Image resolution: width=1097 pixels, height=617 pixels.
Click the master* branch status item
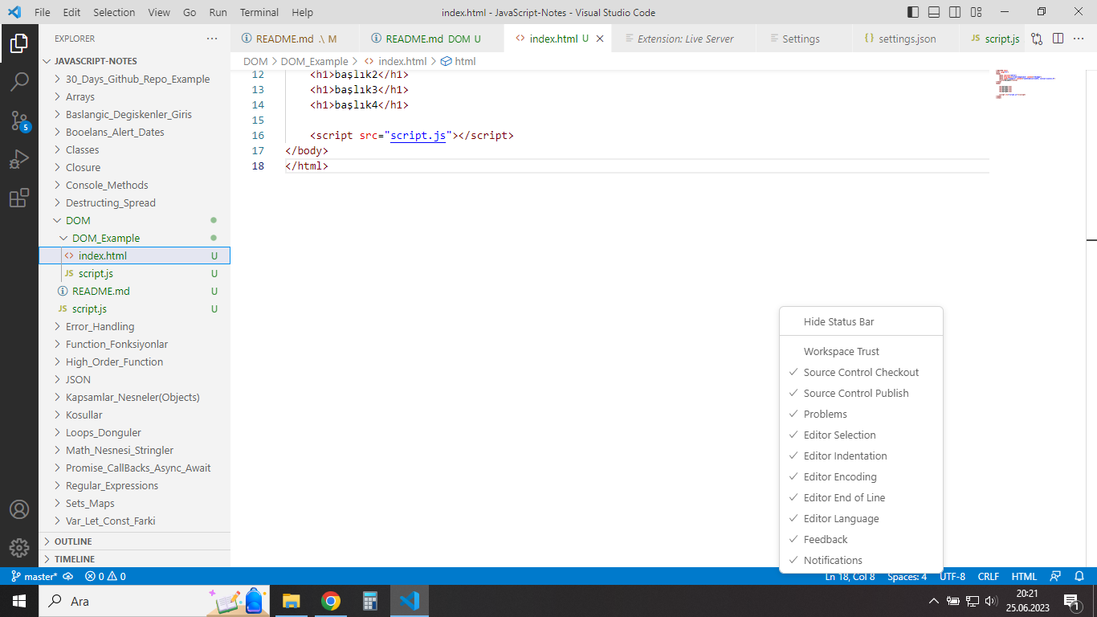[x=35, y=576]
